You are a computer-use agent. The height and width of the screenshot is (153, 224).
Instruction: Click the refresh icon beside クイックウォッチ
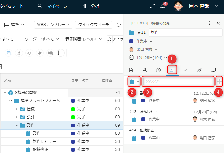pos(119,25)
